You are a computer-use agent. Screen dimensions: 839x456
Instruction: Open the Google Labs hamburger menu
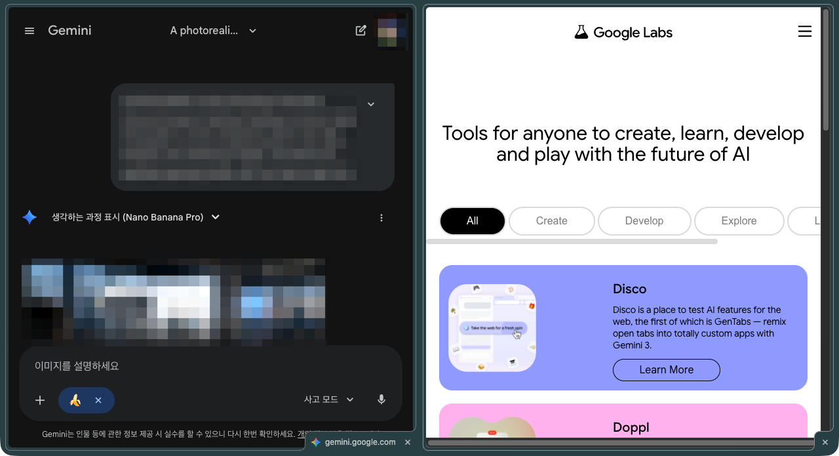[x=805, y=31]
